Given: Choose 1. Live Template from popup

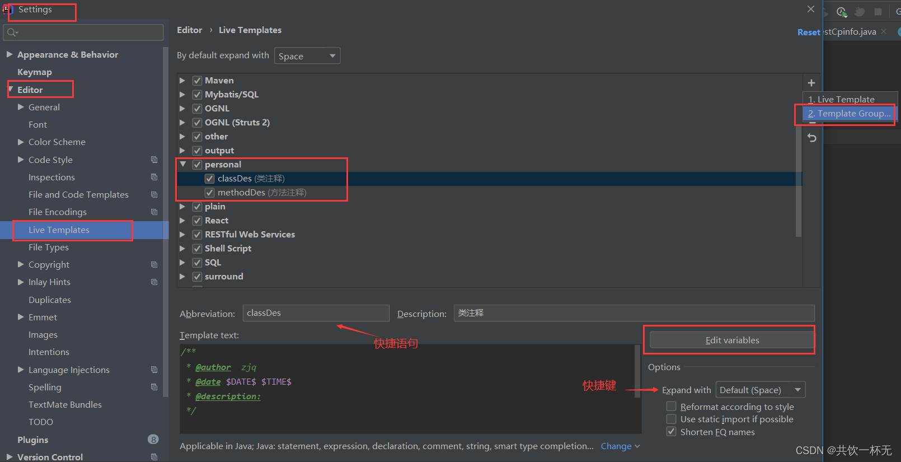Looking at the screenshot, I should pyautogui.click(x=850, y=99).
